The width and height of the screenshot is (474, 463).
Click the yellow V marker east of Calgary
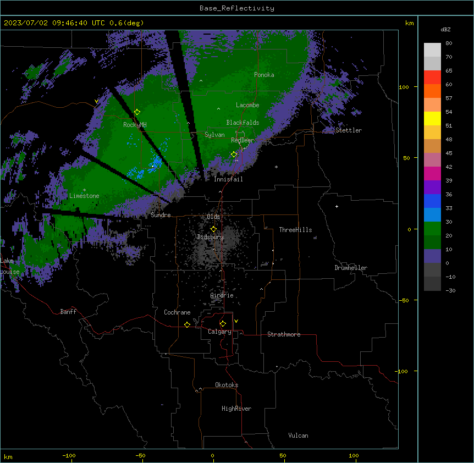[x=236, y=321]
